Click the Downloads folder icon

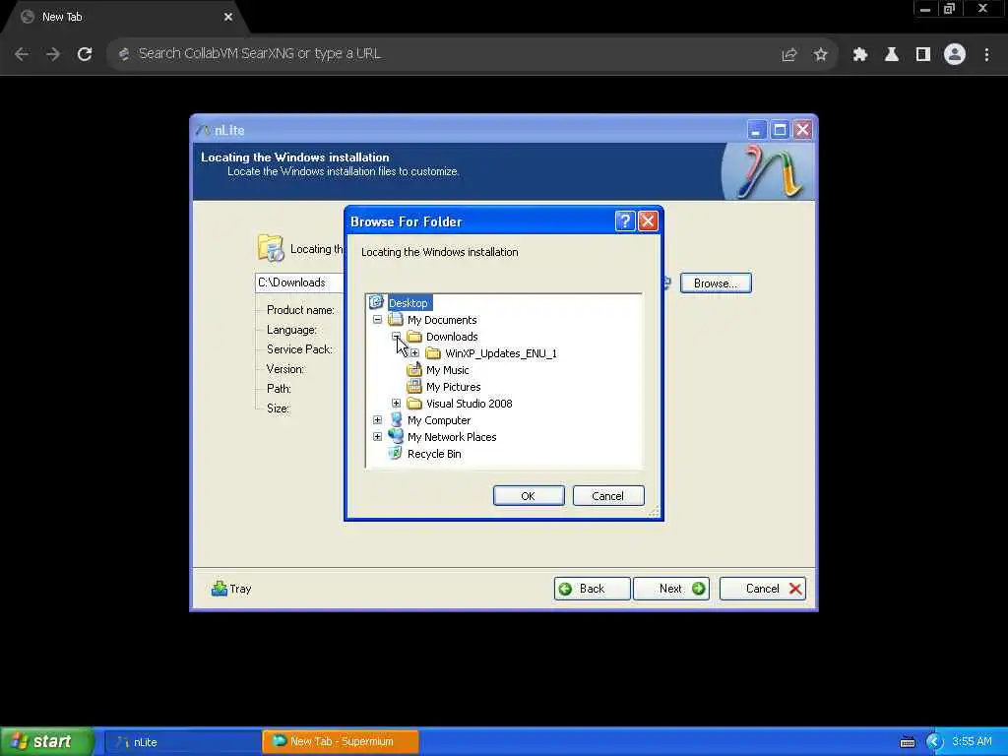[x=414, y=337]
